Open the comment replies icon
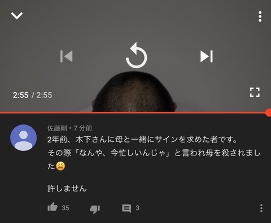 point(126,208)
